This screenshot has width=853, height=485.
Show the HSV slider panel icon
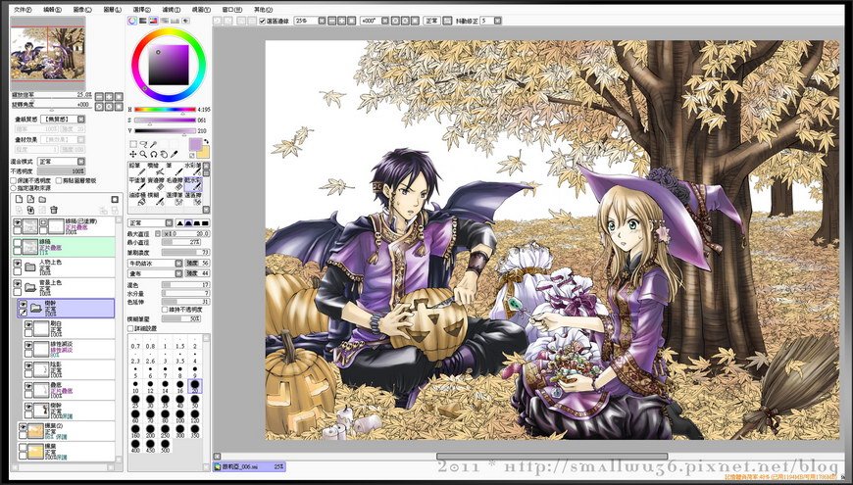point(153,21)
